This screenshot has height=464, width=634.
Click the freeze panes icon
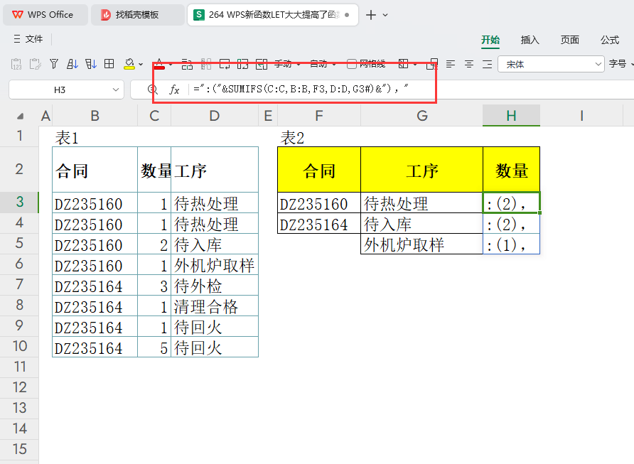point(403,63)
